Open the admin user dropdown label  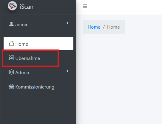[x=22, y=25]
